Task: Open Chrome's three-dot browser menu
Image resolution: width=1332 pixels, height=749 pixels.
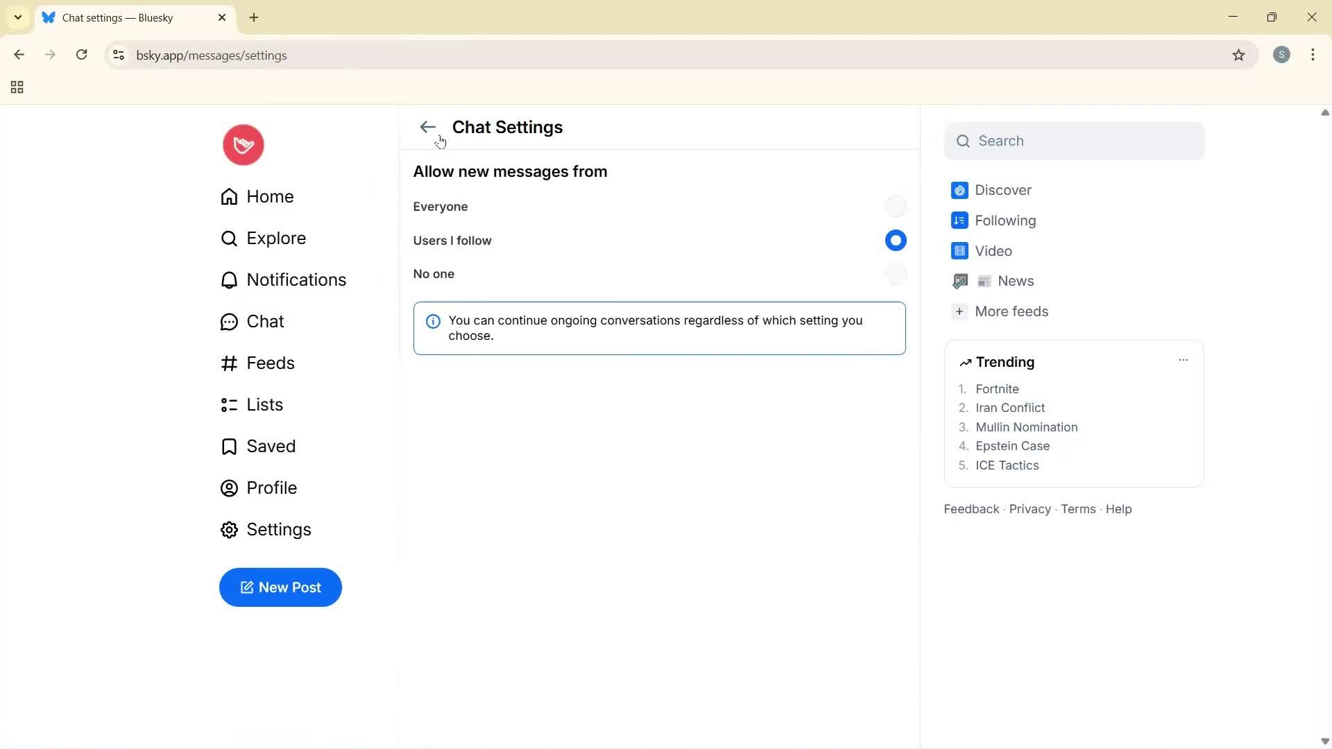Action: pos(1313,55)
